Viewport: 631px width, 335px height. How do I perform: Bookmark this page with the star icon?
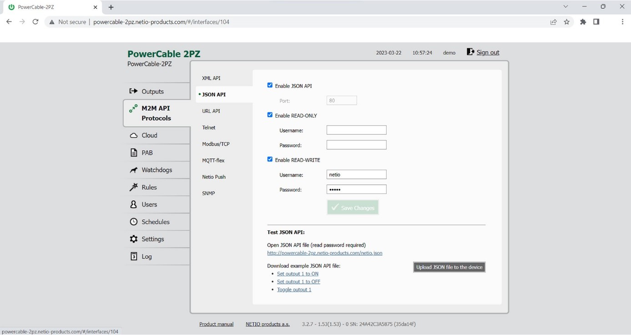click(x=567, y=22)
